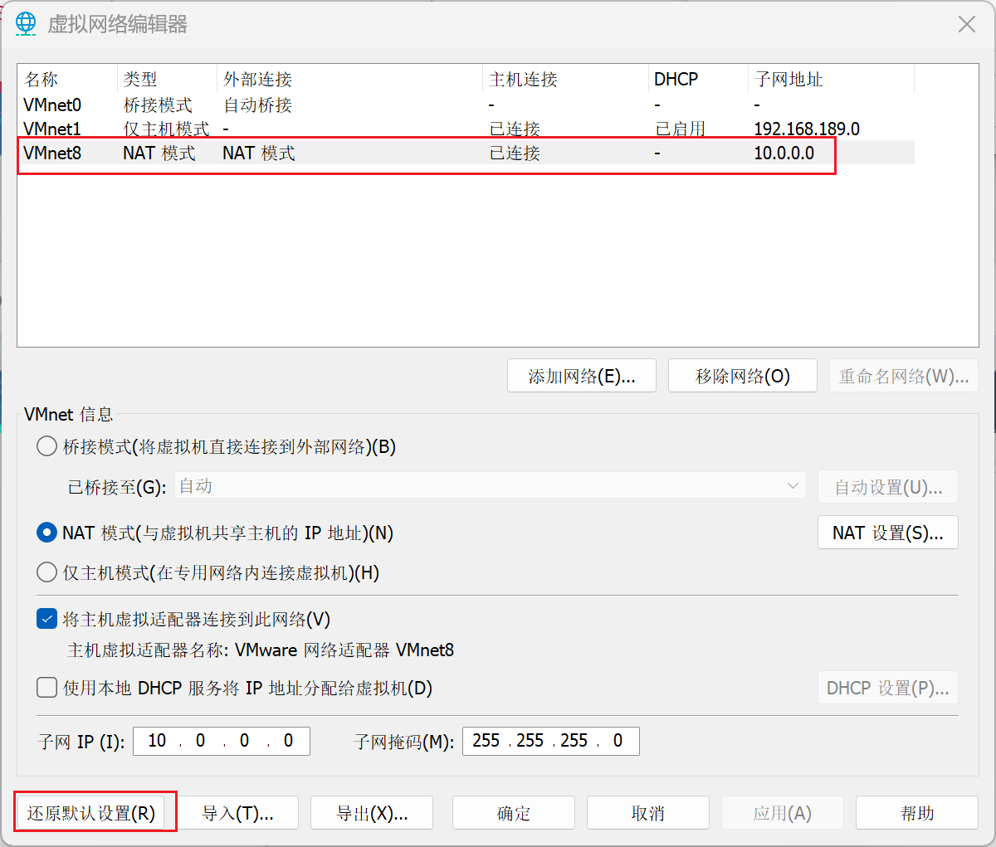This screenshot has height=847, width=996.
Task: Uncheck 将主机虚拟适配器连接到此网络 checkbox
Action: [47, 619]
